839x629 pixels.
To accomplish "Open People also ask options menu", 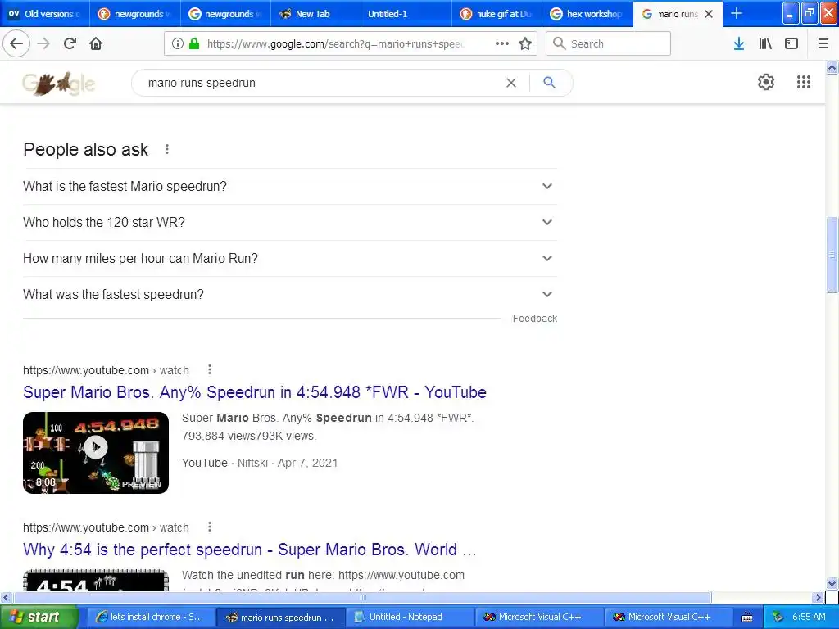I will pyautogui.click(x=167, y=149).
